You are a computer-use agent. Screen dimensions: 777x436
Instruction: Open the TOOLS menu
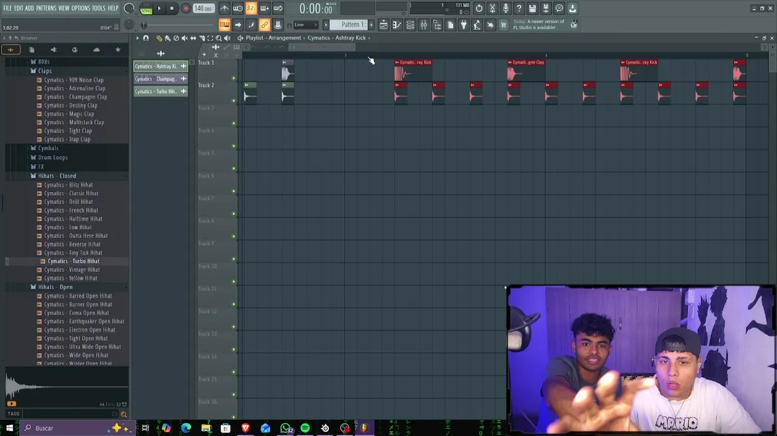point(99,8)
